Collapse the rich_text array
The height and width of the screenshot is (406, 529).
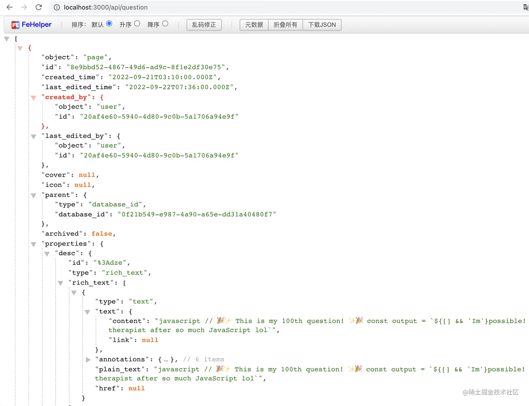(x=61, y=283)
